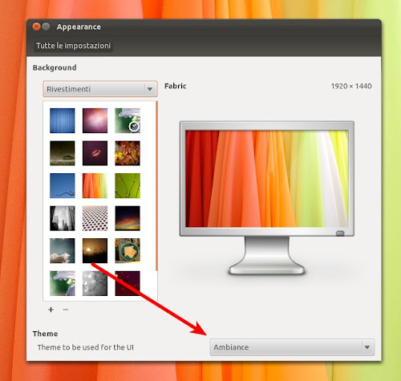Click the Fabric wallpaper name label

[x=176, y=86]
